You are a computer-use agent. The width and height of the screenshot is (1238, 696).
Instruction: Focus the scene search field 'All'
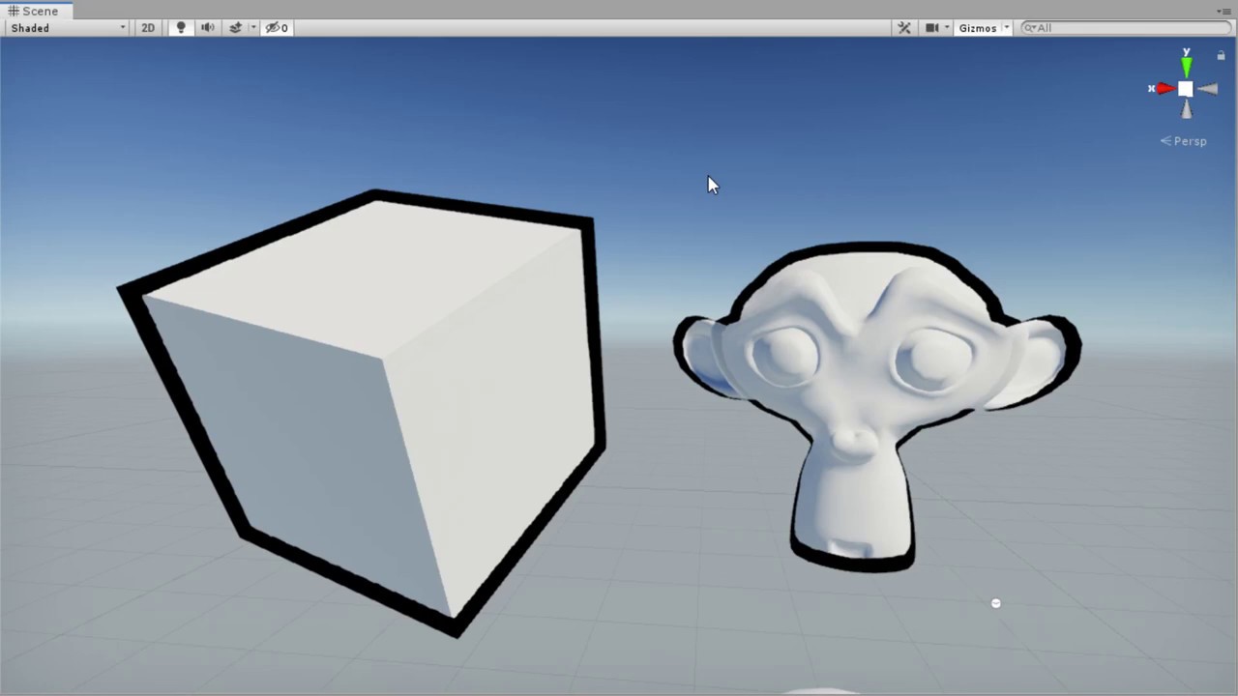pyautogui.click(x=1126, y=28)
